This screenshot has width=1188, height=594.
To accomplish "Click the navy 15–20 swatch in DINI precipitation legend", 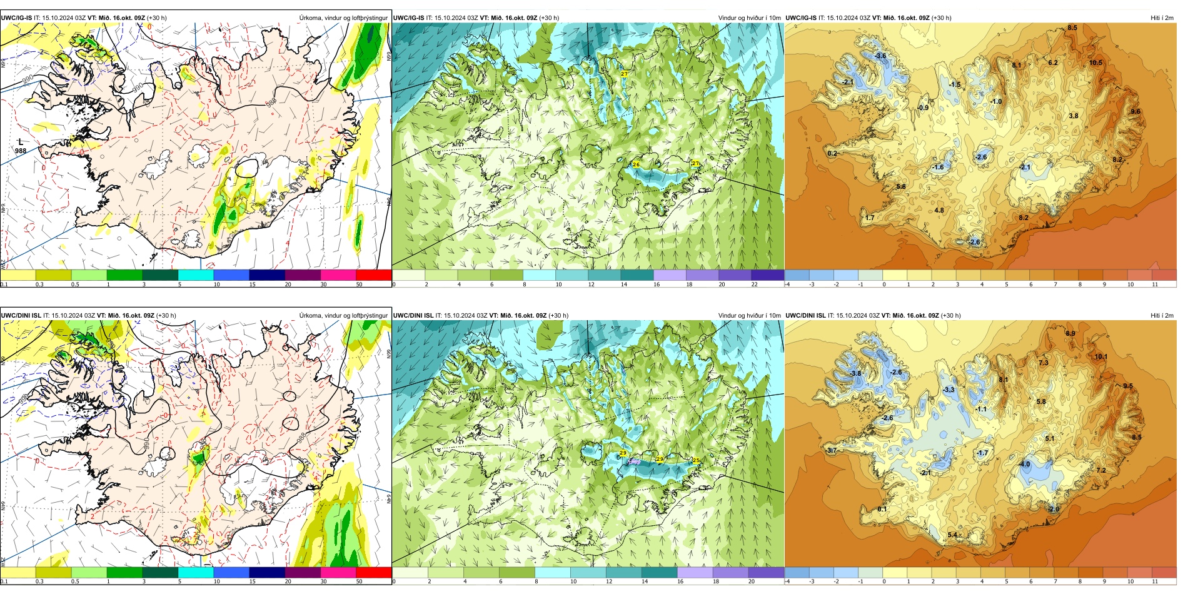I will [x=267, y=572].
